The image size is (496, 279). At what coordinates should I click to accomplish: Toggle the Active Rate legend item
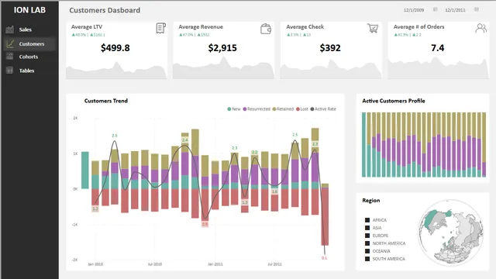(323, 108)
